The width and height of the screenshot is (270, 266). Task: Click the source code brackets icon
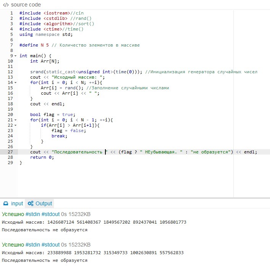click(x=6, y=5)
